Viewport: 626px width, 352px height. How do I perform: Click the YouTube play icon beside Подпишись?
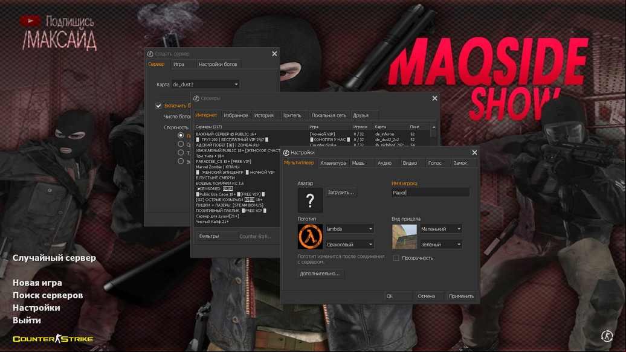point(30,21)
